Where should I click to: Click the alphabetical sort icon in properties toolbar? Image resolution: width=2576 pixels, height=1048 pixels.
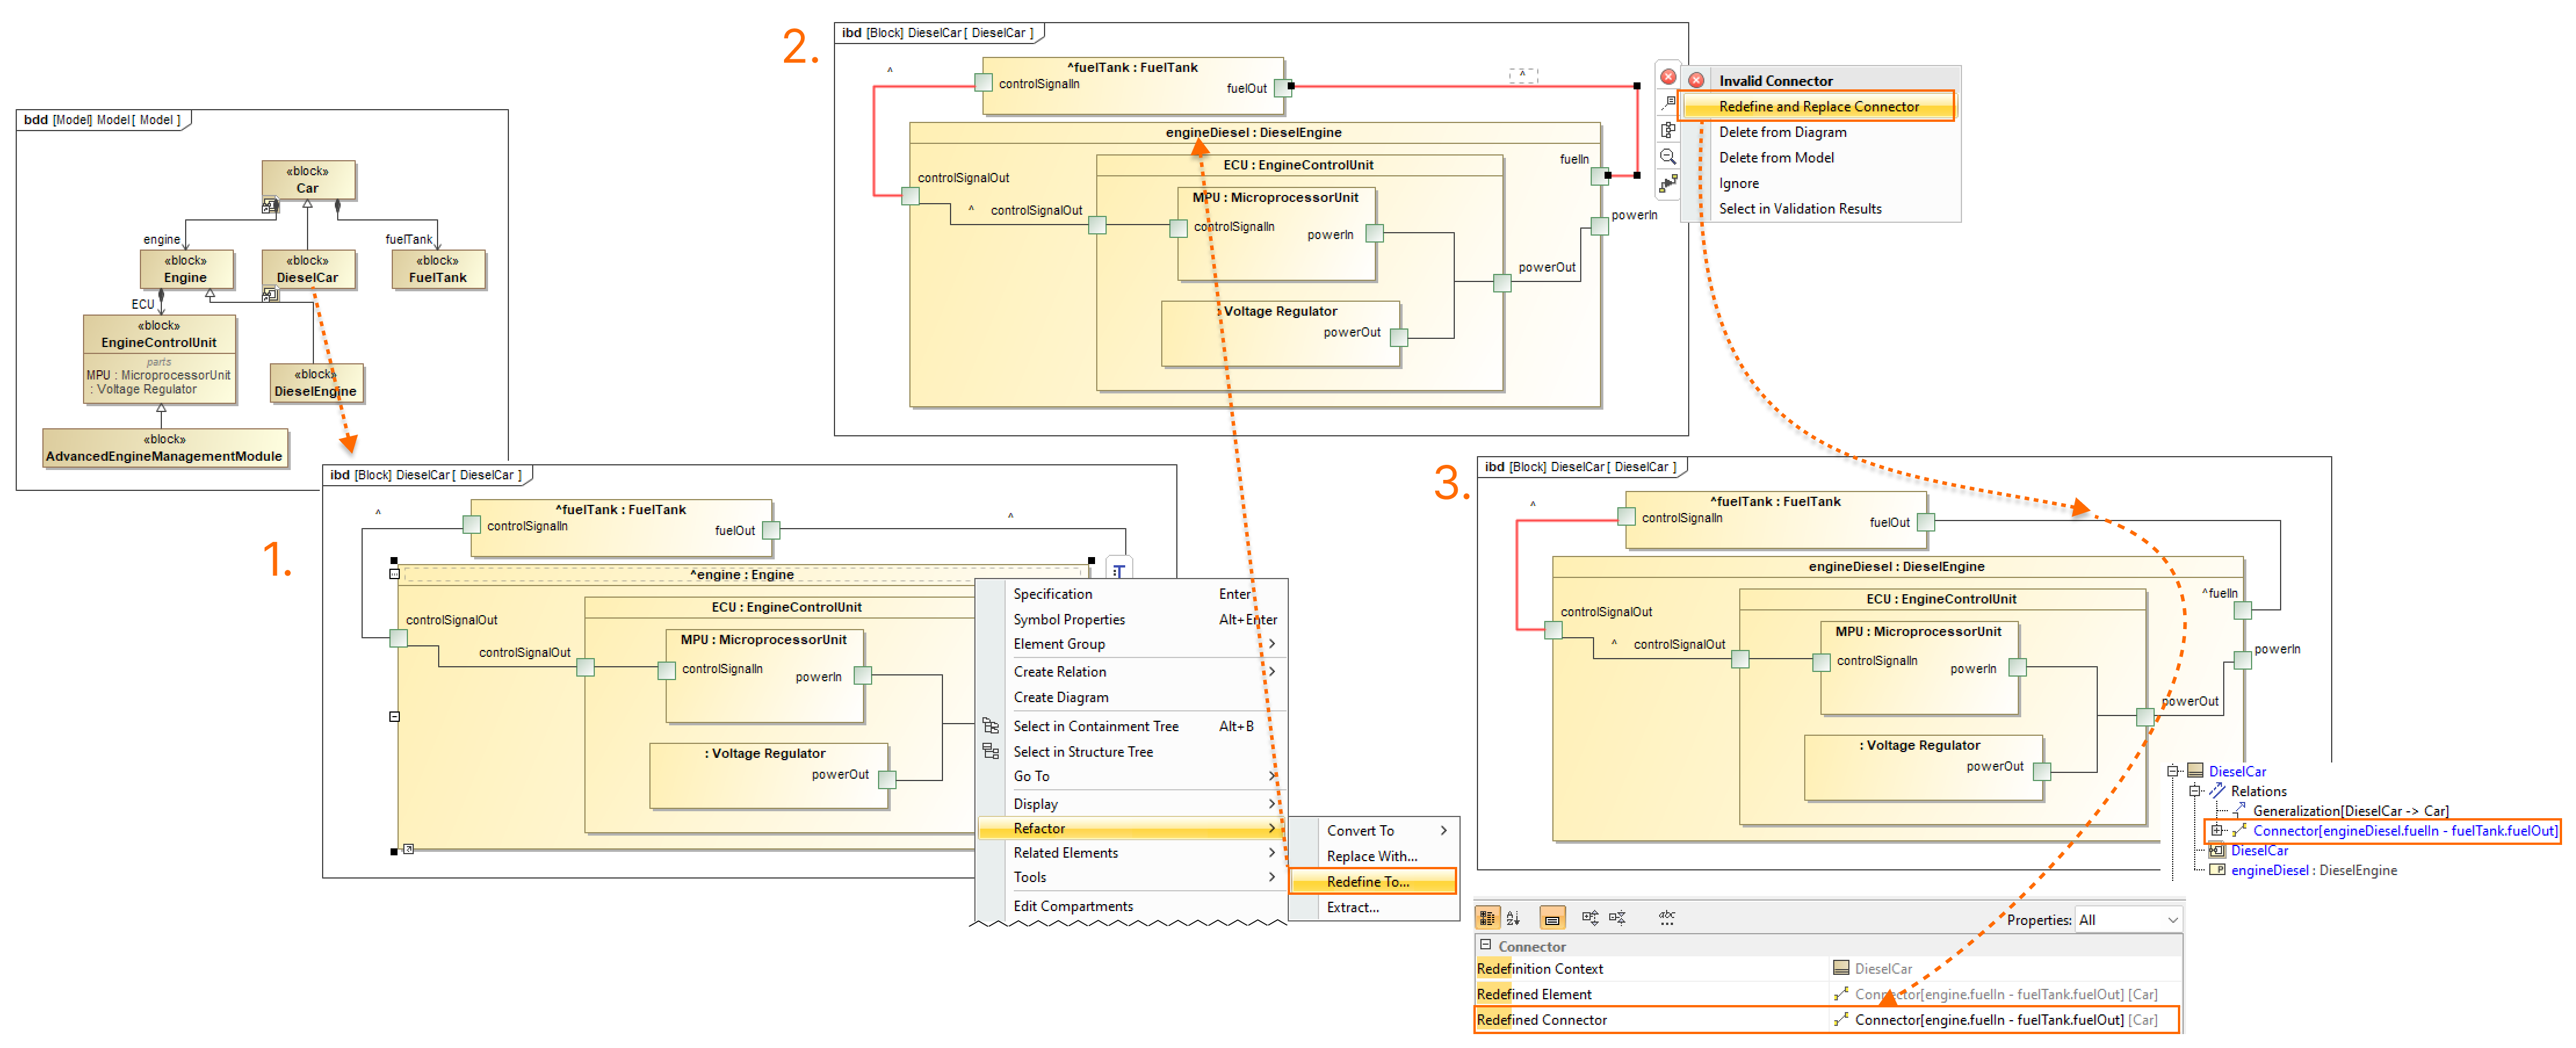click(1513, 917)
